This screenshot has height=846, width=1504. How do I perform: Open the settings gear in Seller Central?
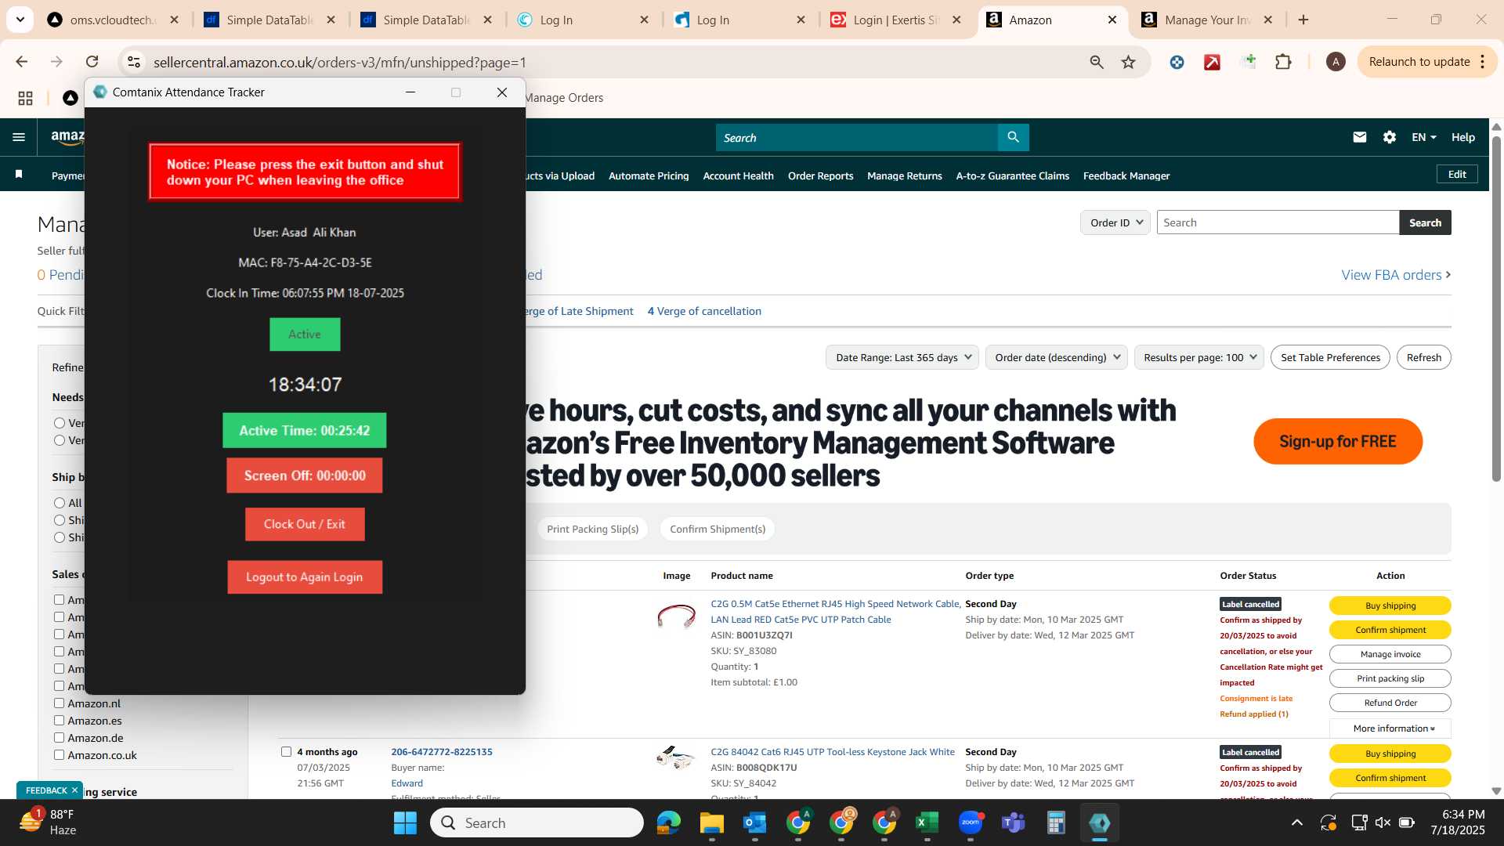coord(1389,137)
